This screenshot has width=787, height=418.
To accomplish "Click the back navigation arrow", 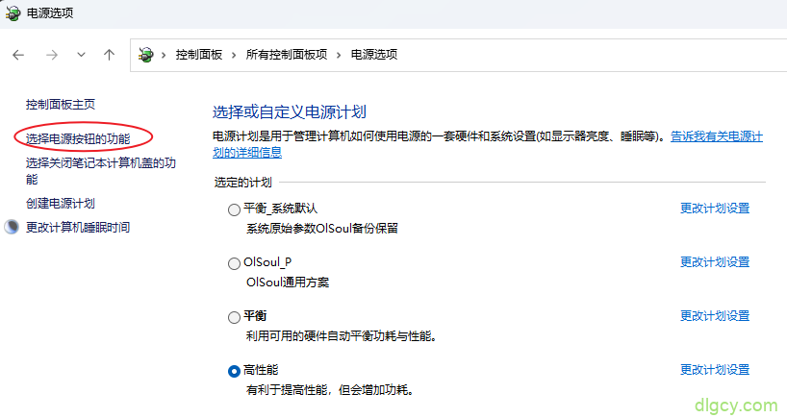I will [18, 55].
